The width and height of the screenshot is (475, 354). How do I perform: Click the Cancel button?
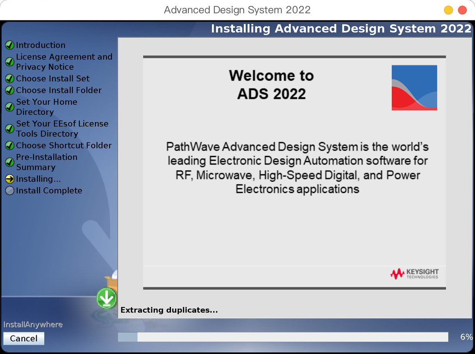click(24, 338)
